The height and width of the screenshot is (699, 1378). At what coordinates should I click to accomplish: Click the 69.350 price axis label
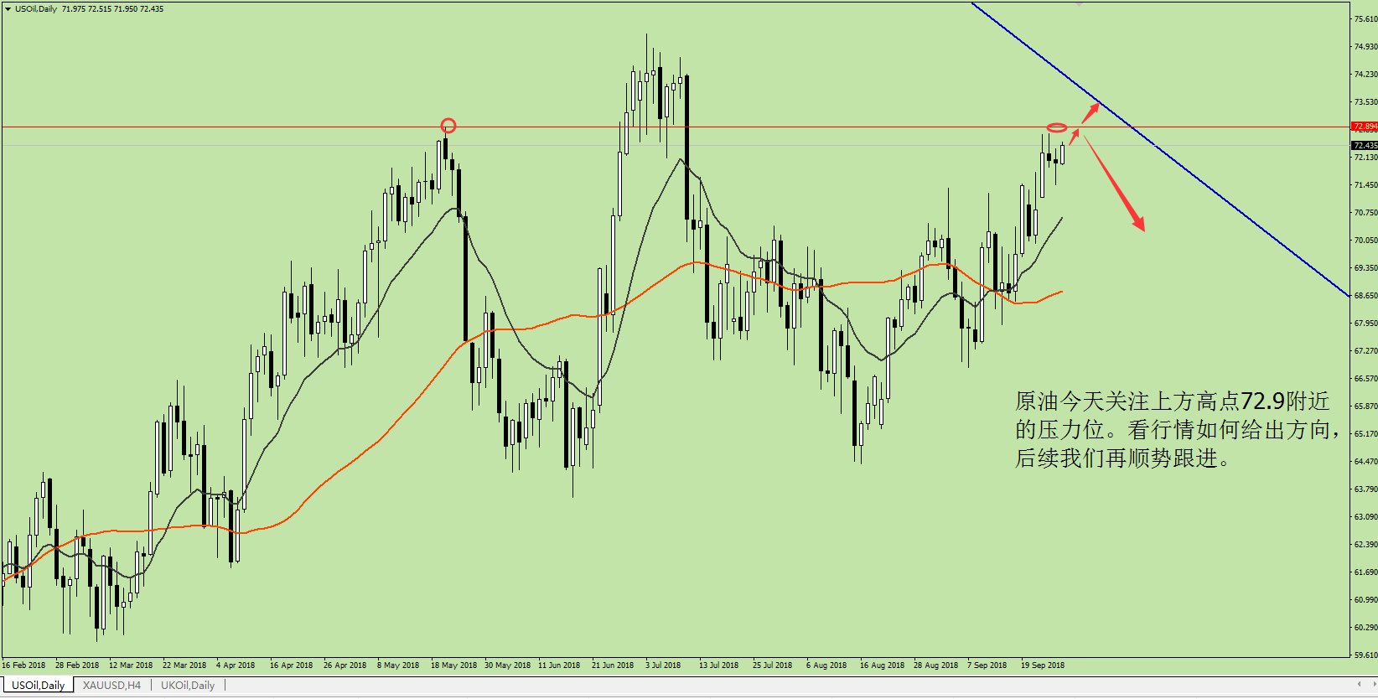point(1365,268)
